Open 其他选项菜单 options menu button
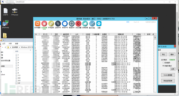The width and height of the screenshot is (179, 96). [x=168, y=81]
